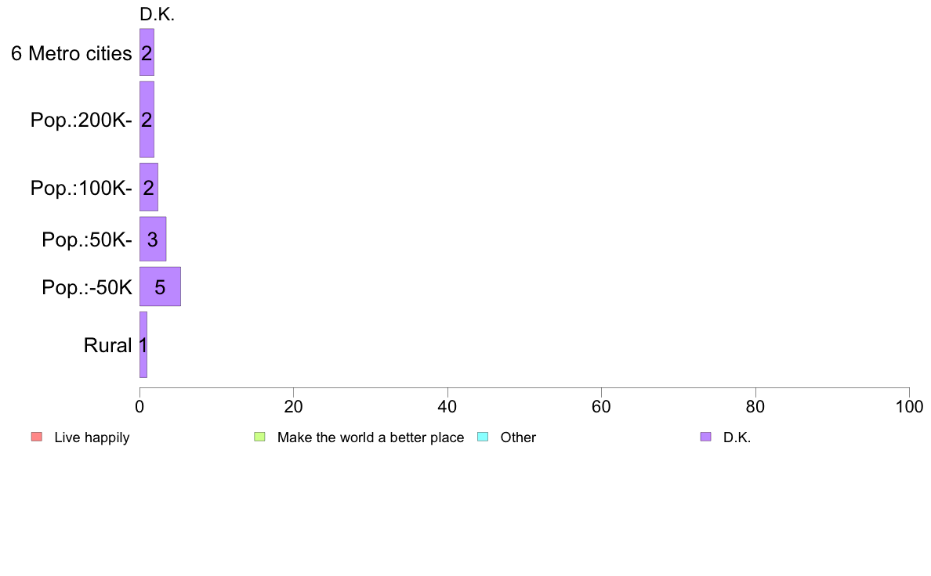Viewport: 931px width, 576px height.
Task: Click the 40 tick on the x-axis
Action: (447, 406)
